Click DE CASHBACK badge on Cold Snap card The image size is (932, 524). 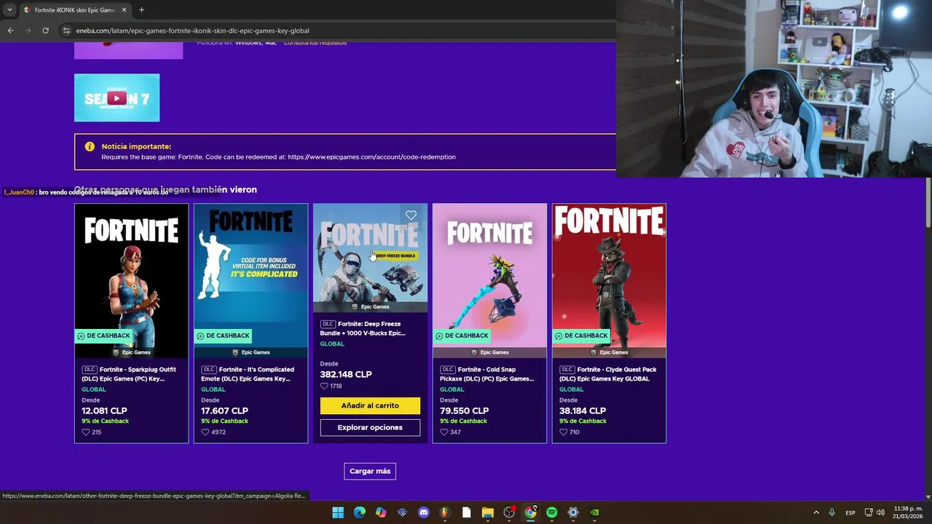[x=462, y=336]
